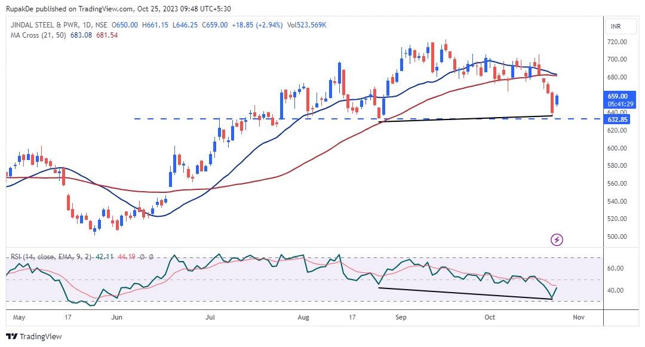Click the Sep label on time axis
Viewport: 645px width, 347px height.
pyautogui.click(x=401, y=317)
